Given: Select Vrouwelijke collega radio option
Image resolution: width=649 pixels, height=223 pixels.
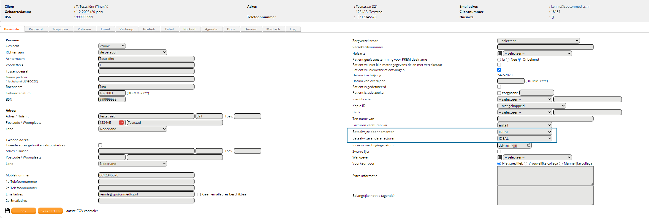Looking at the screenshot, I should click(x=525, y=164).
